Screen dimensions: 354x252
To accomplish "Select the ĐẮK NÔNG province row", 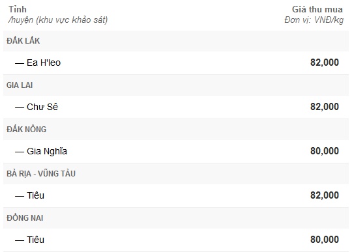I will (x=176, y=130).
